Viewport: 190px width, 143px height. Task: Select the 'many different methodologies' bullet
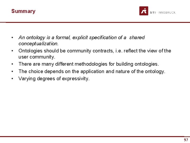point(89,64)
